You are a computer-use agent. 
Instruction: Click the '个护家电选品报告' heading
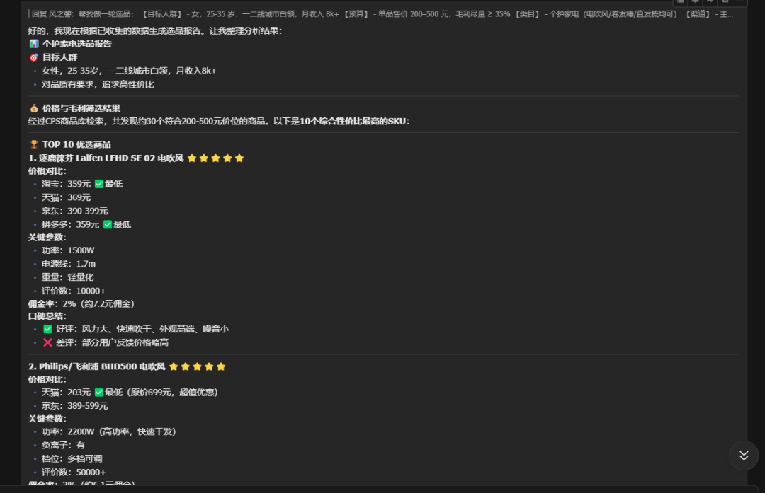[71, 44]
